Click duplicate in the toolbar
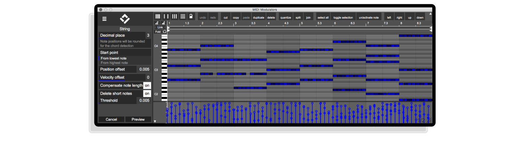This screenshot has width=521, height=149. [258, 17]
